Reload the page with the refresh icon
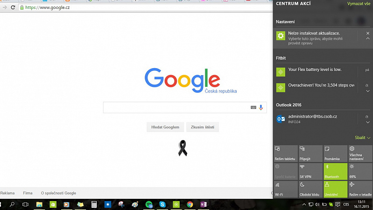The height and width of the screenshot is (210, 373). [x=13, y=7]
